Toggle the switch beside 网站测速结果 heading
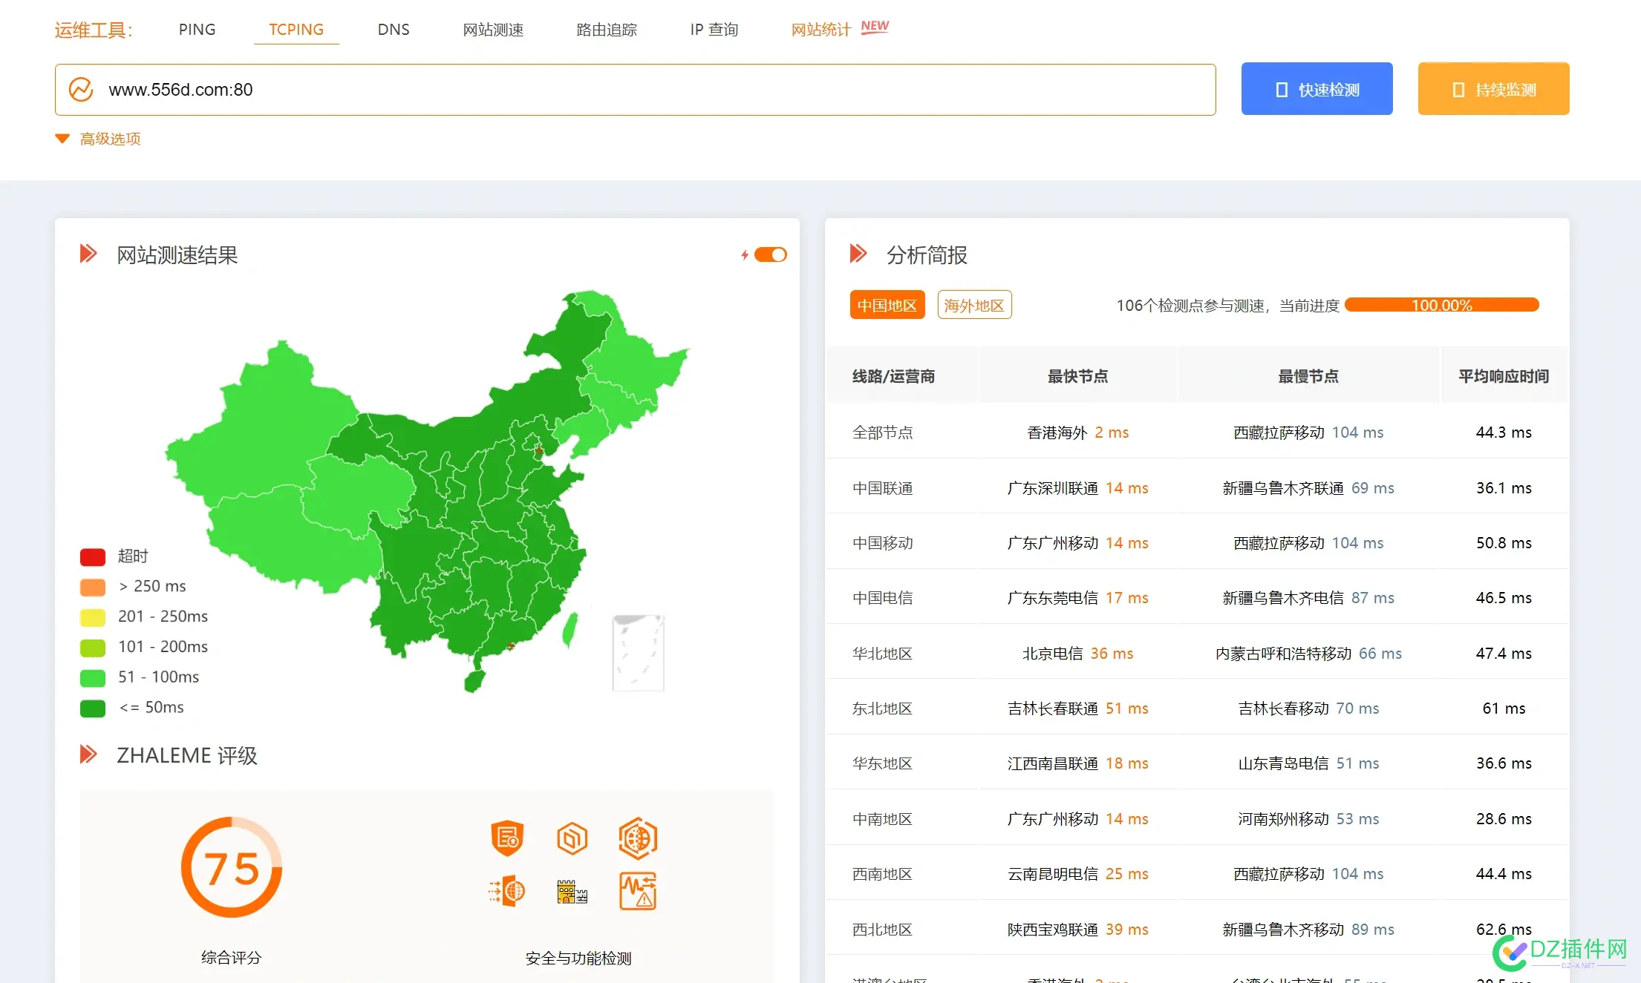 770,254
